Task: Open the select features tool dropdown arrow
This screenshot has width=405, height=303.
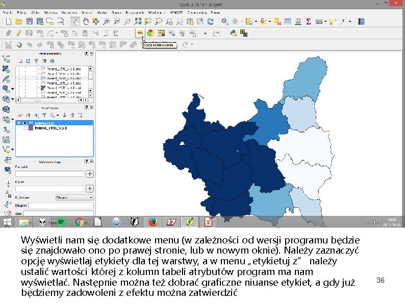Action: pos(256,22)
